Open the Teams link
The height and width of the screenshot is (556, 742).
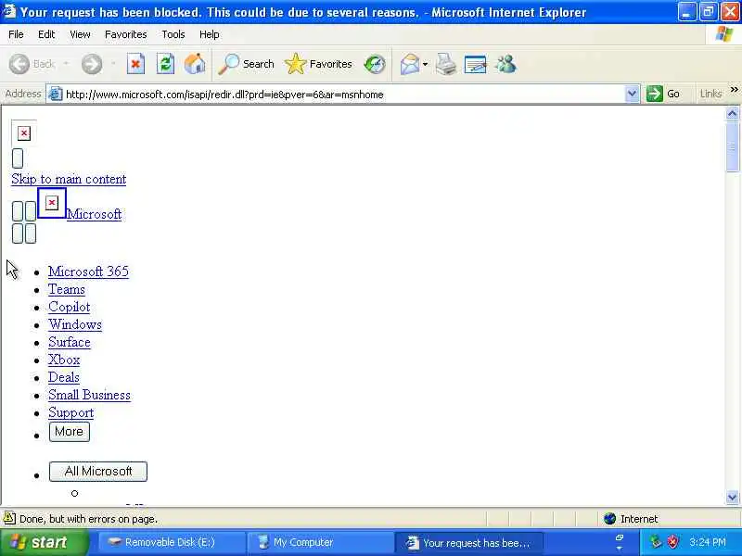click(67, 289)
